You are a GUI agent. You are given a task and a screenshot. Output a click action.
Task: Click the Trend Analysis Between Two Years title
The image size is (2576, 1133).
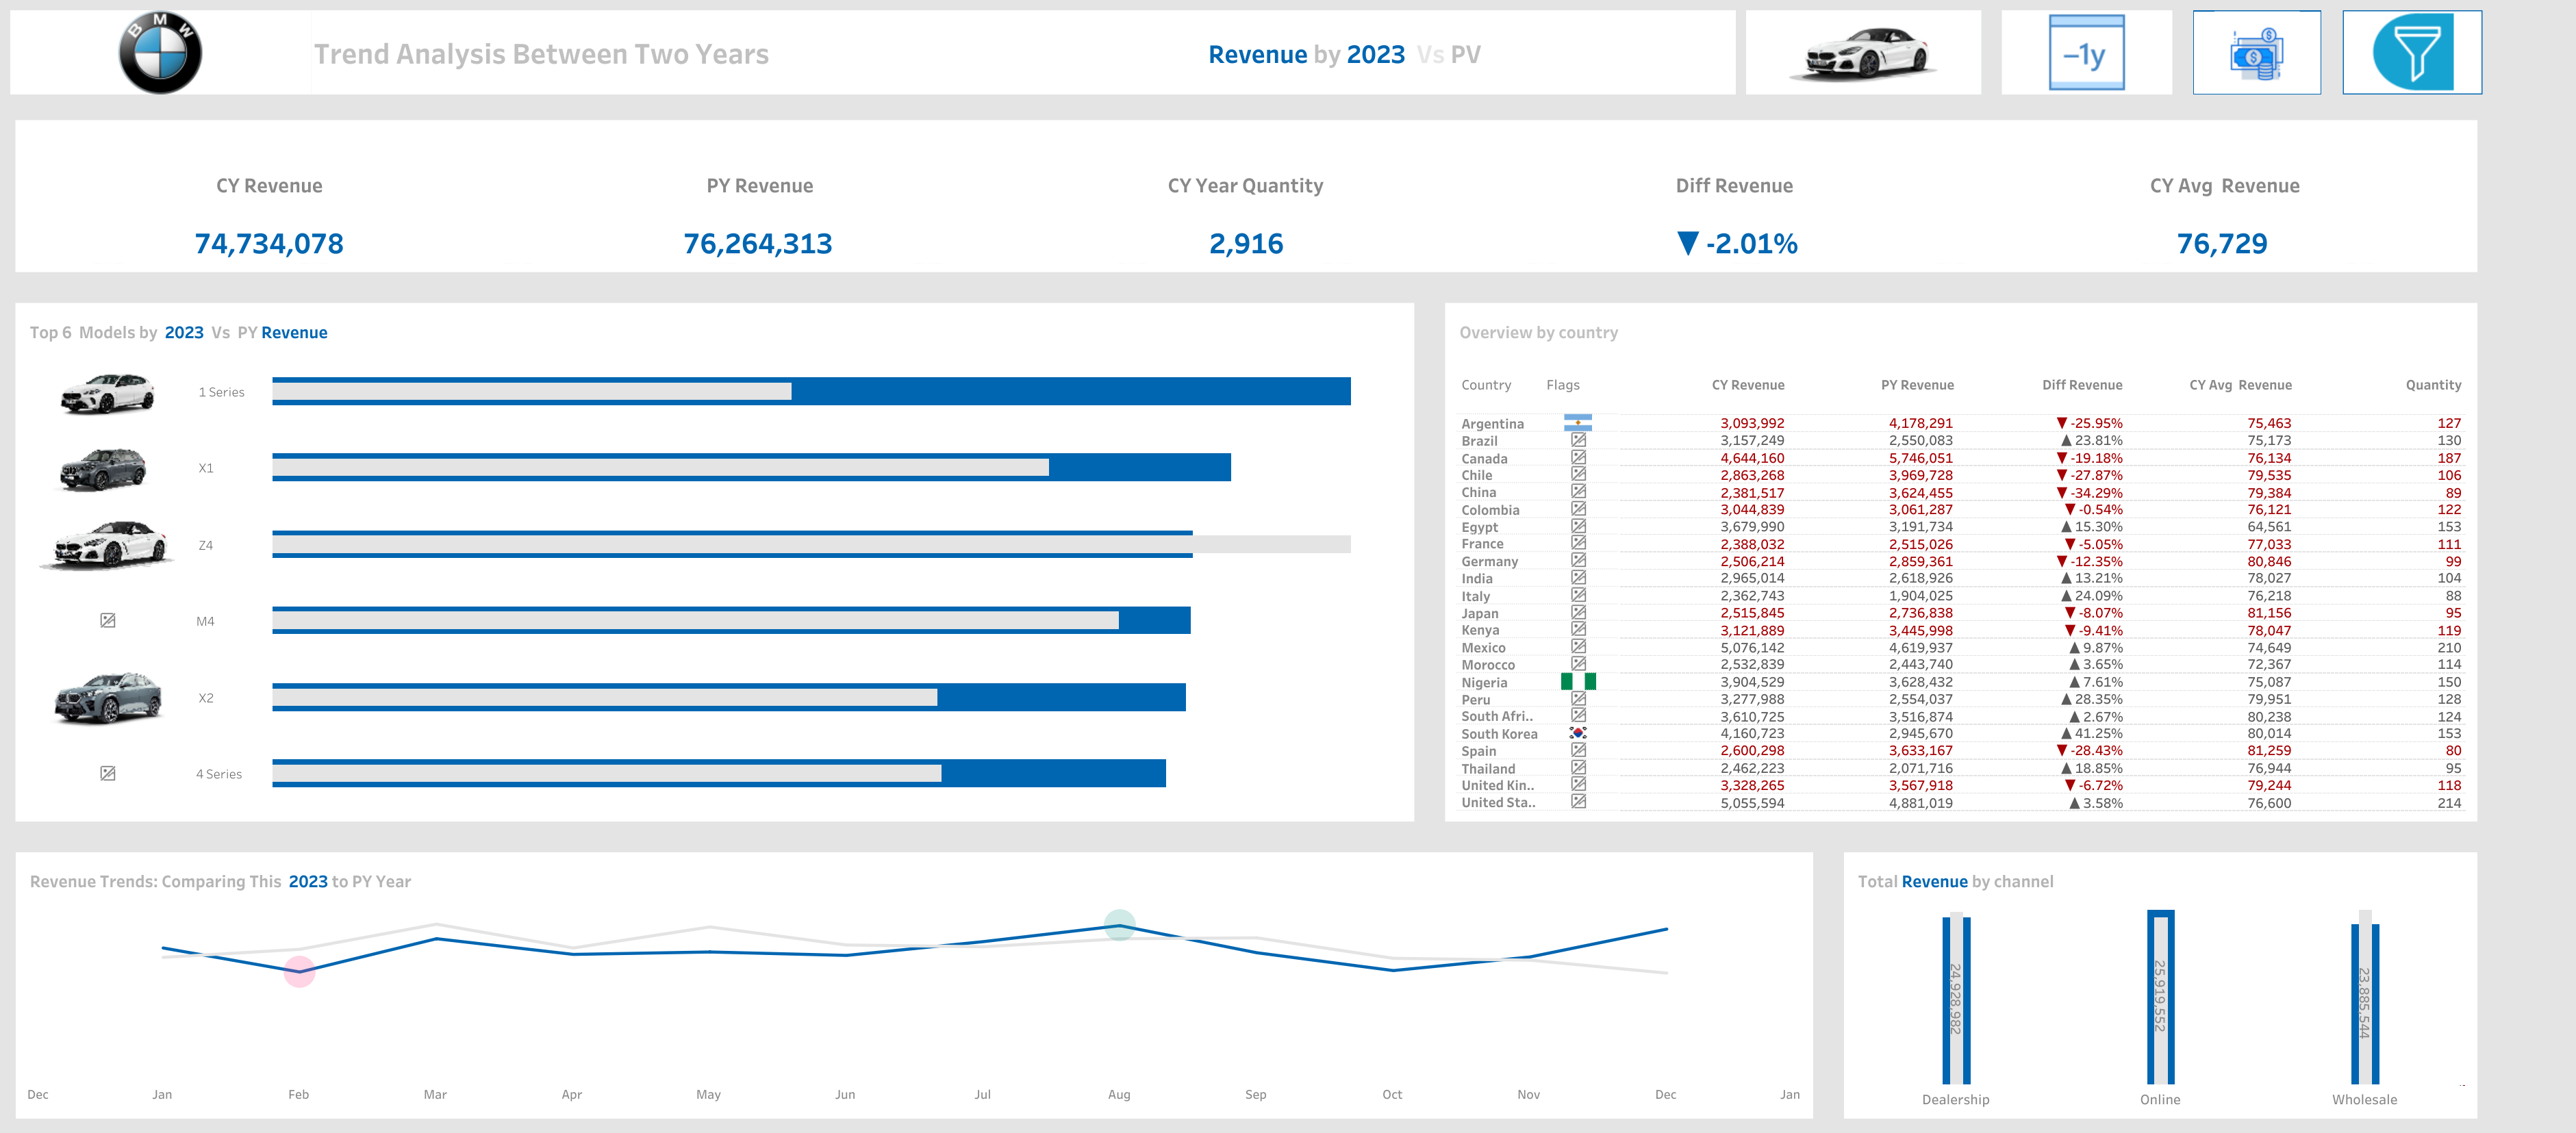pyautogui.click(x=541, y=54)
